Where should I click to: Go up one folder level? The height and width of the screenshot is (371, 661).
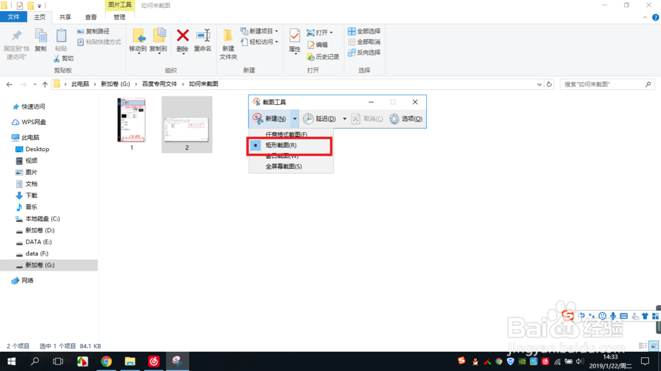coord(45,84)
